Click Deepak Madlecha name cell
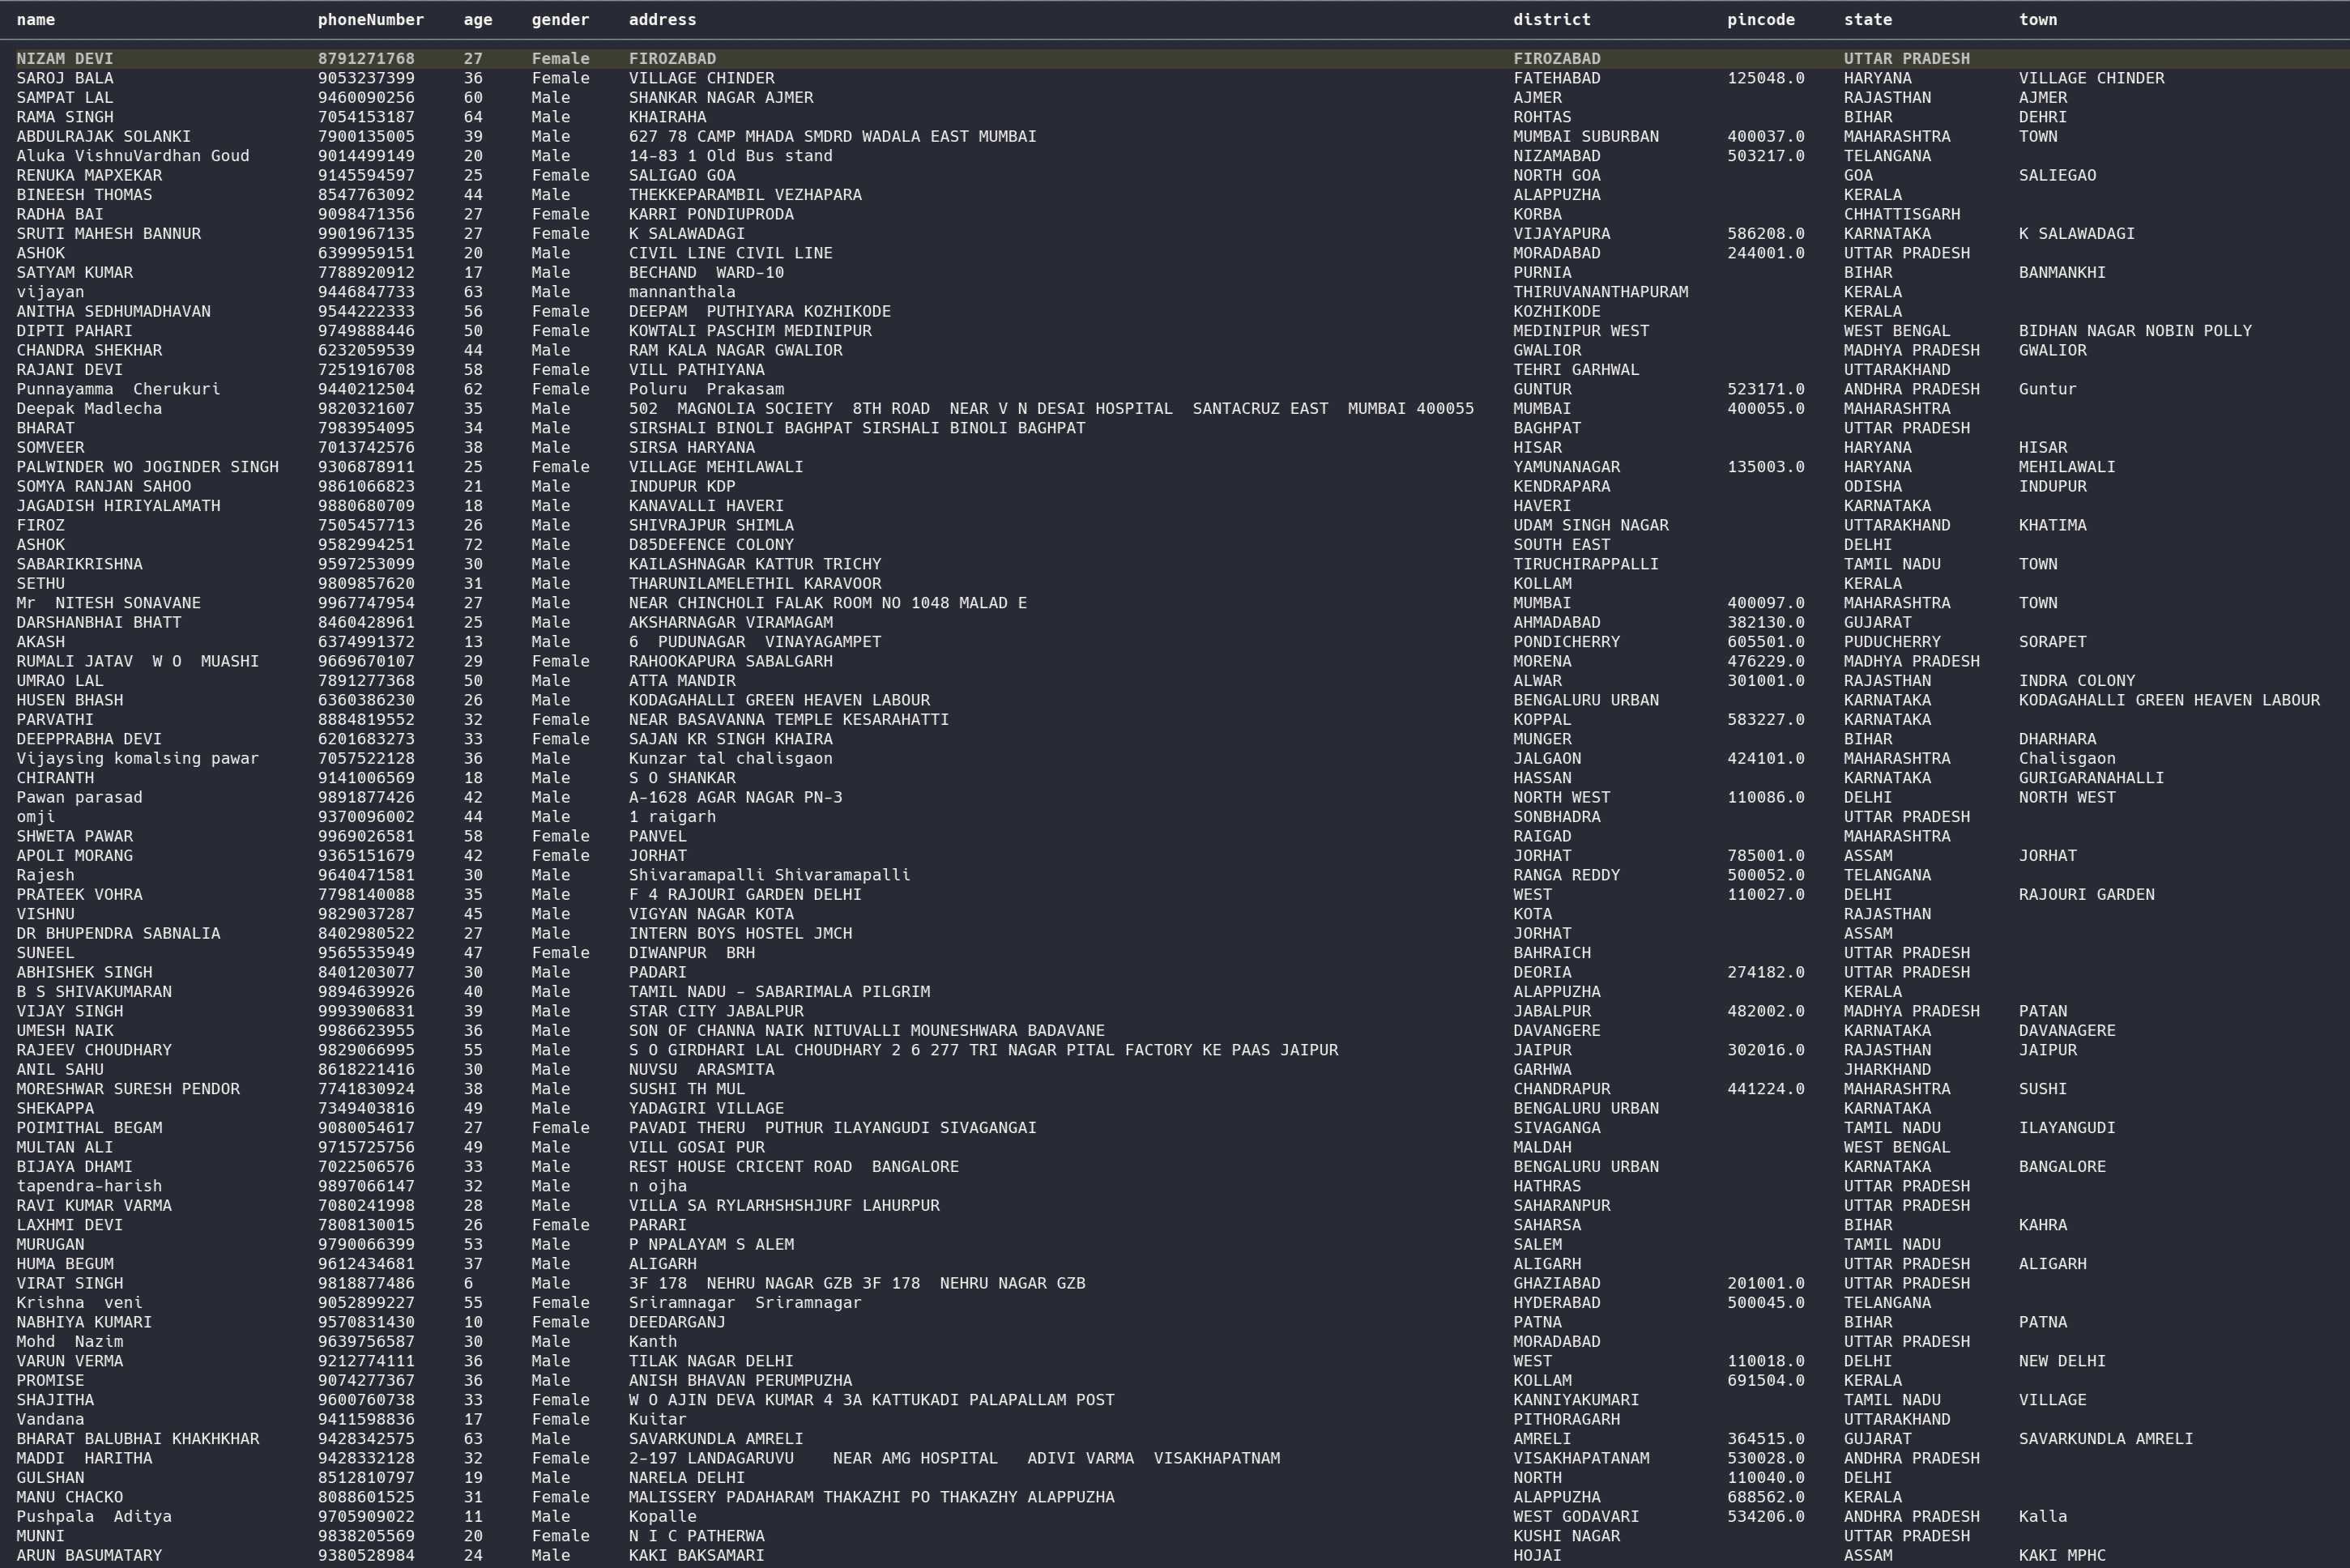Viewport: 2350px width, 1568px height. pyautogui.click(x=89, y=409)
